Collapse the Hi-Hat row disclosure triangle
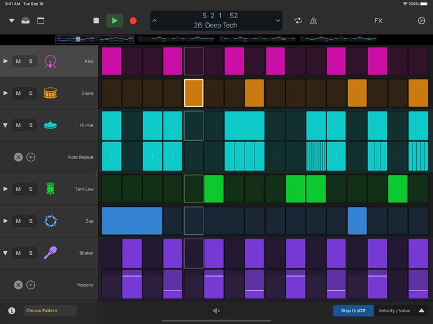Screen dimensions: 433x324 pyautogui.click(x=5, y=125)
